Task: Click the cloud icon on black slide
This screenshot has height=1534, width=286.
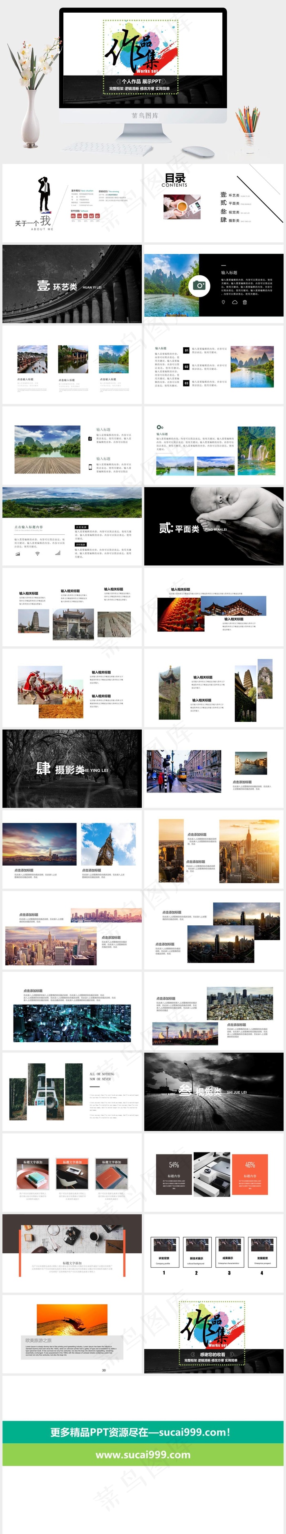Action: point(234,302)
